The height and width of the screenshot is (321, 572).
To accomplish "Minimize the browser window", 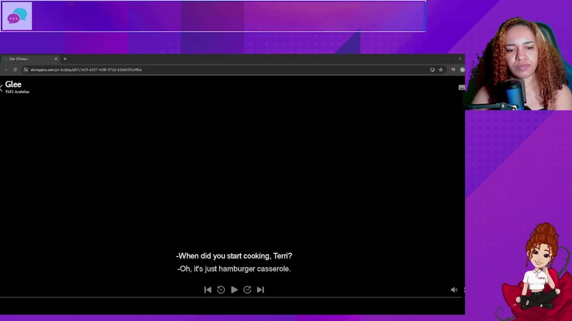I will pos(448,59).
